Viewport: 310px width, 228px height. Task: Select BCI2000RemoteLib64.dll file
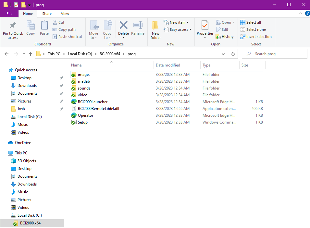click(167, 108)
